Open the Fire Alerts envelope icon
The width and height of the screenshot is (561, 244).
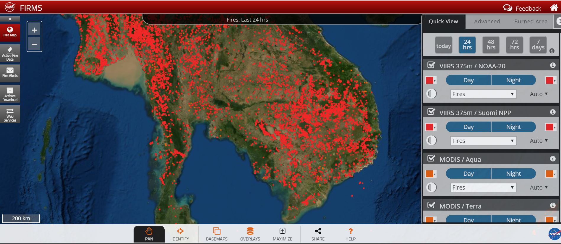click(10, 72)
